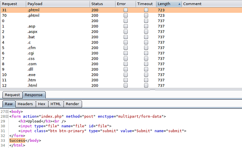Click the Upload heading text in line 29
The width and height of the screenshot is (242, 148).
[34, 121]
